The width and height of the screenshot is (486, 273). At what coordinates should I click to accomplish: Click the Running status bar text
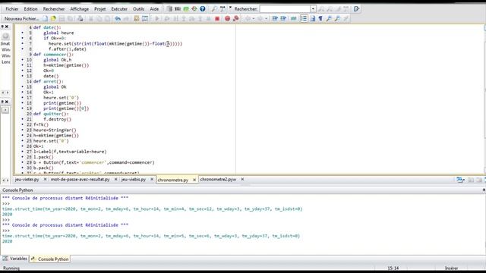[11, 268]
